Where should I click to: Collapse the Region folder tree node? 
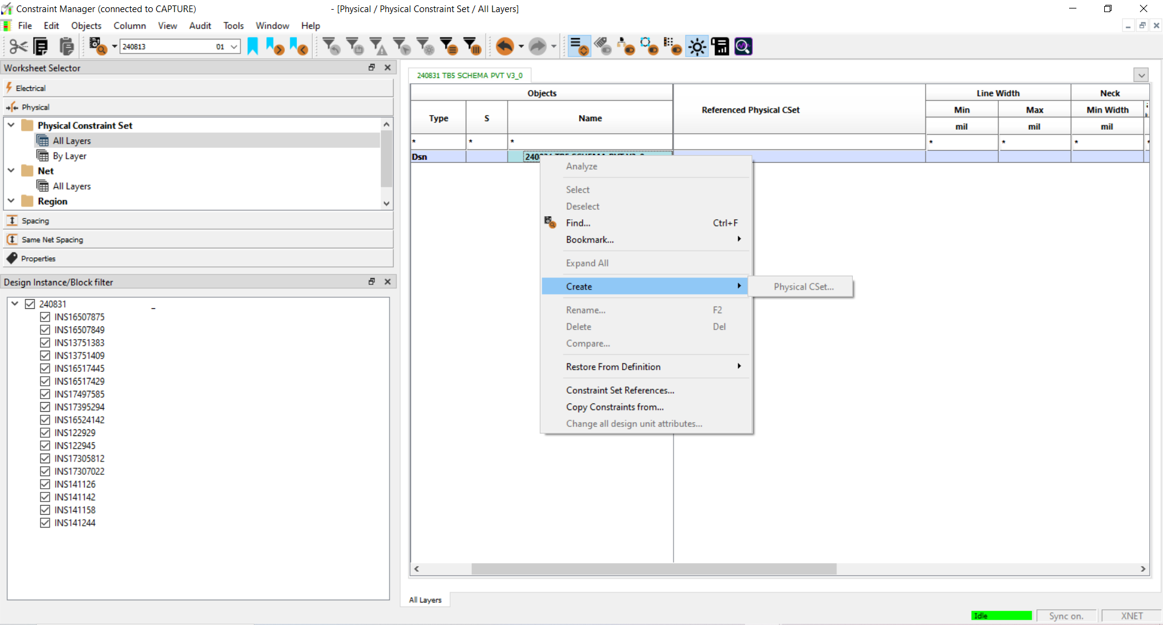click(12, 200)
